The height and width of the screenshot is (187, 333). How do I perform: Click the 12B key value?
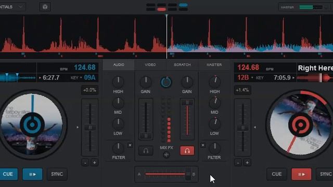[243, 77]
